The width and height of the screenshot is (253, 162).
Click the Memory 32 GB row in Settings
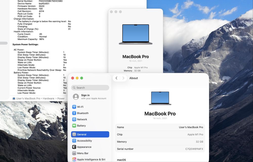coord(160,142)
